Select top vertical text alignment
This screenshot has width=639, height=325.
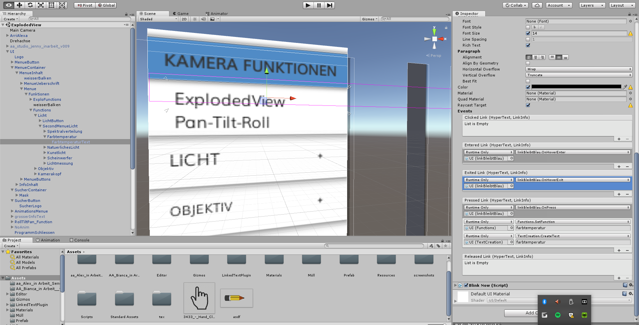point(552,57)
